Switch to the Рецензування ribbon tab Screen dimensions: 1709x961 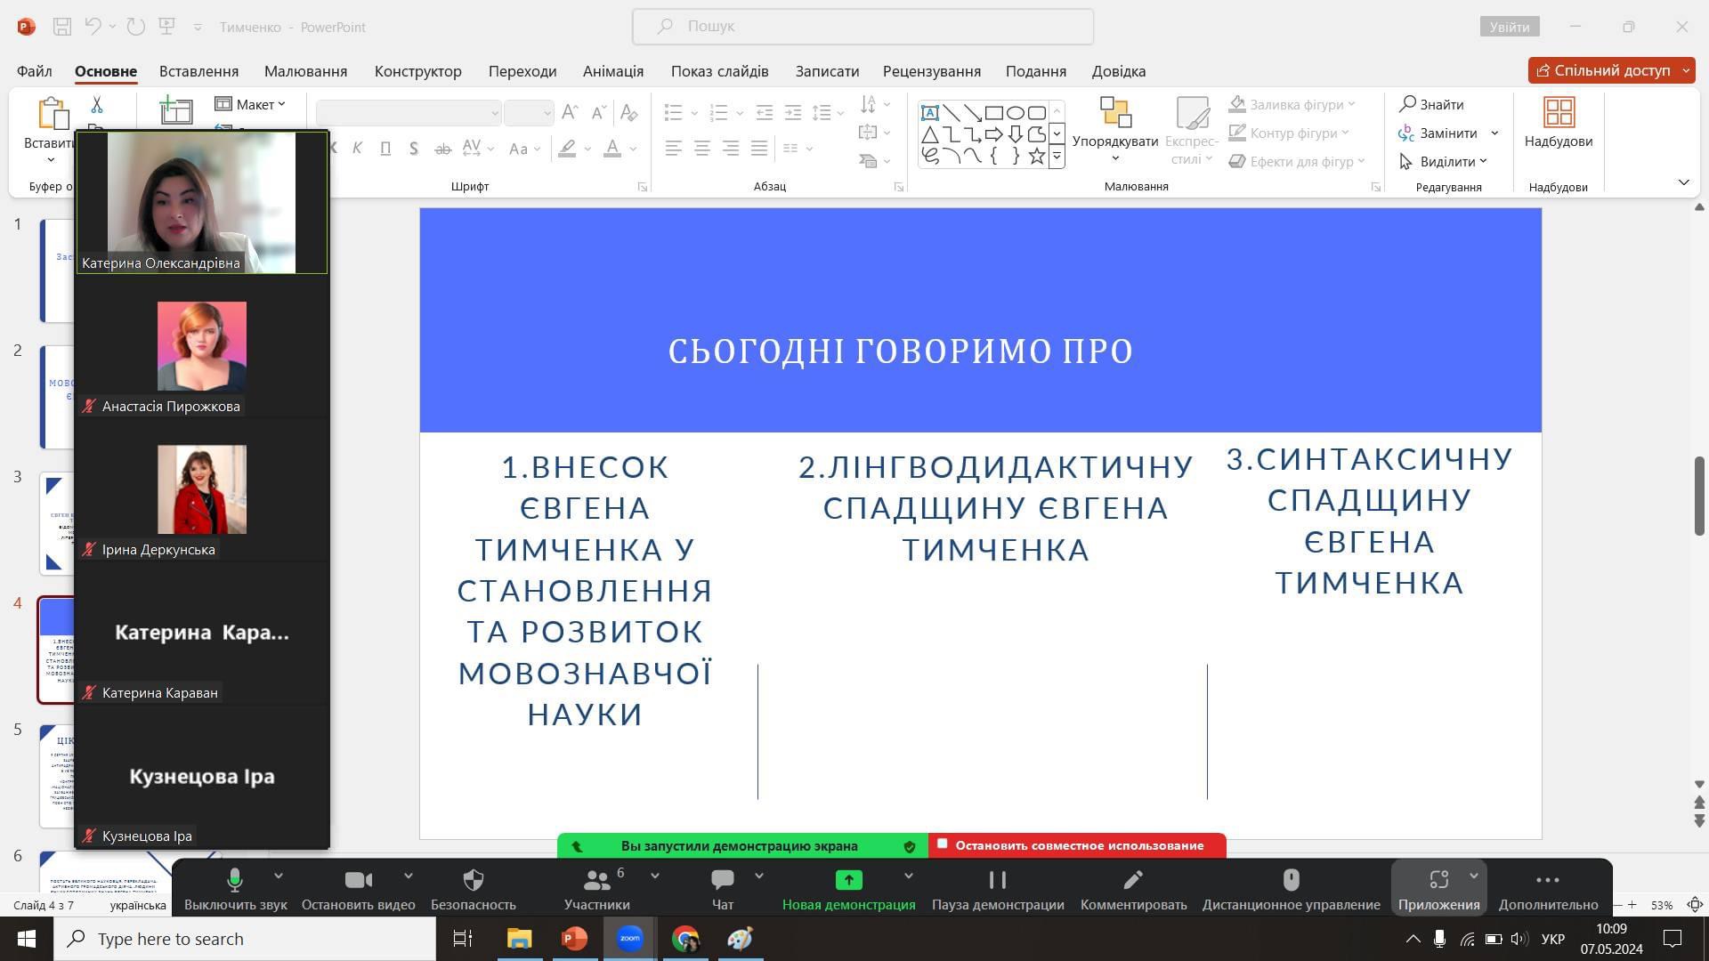(x=932, y=71)
